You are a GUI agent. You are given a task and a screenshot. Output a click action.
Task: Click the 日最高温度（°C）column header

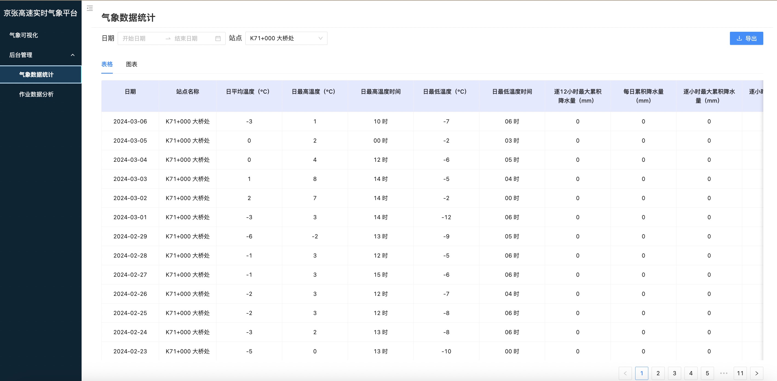(x=315, y=96)
